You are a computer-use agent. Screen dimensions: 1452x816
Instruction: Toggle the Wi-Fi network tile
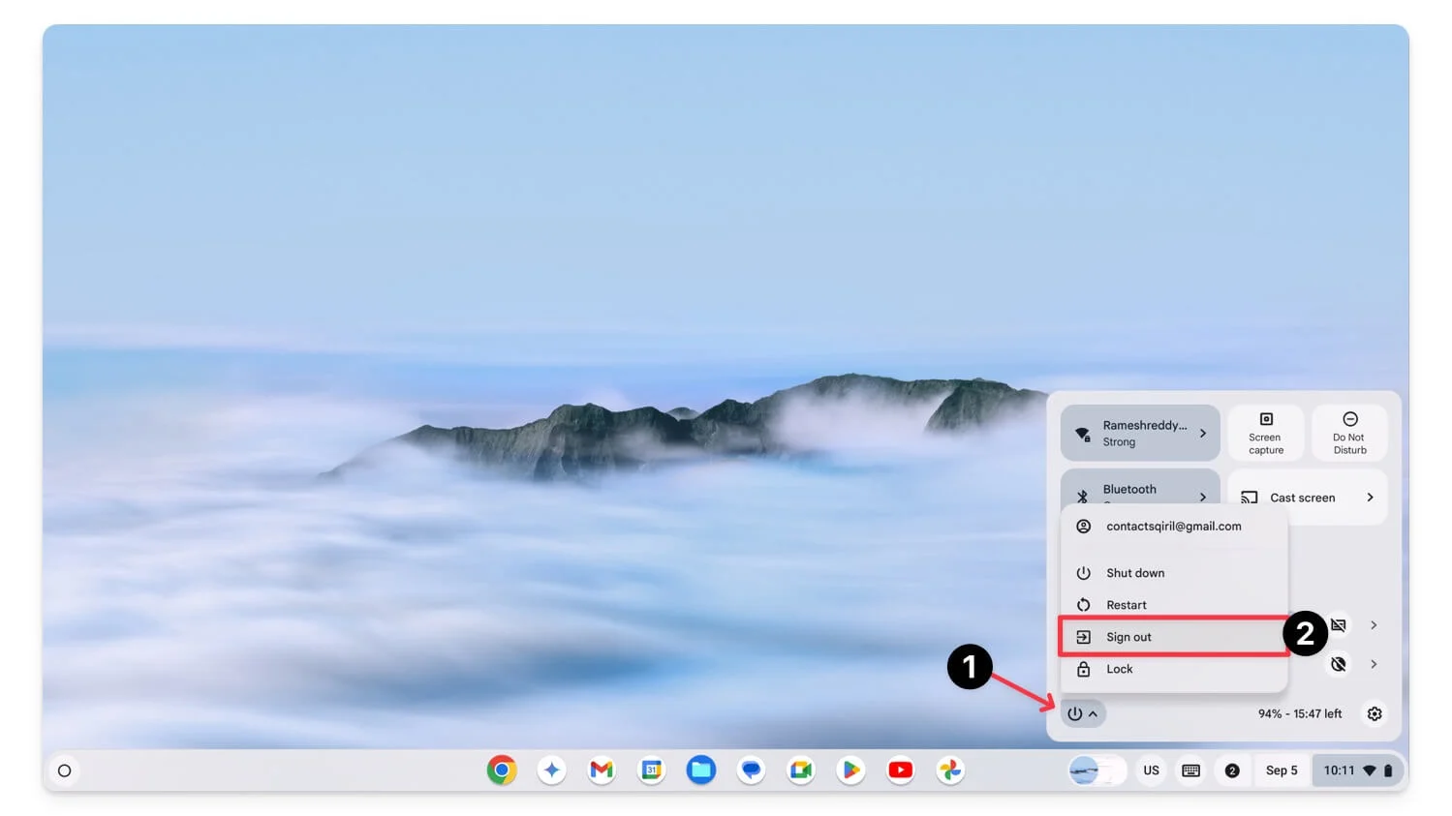pos(1124,433)
